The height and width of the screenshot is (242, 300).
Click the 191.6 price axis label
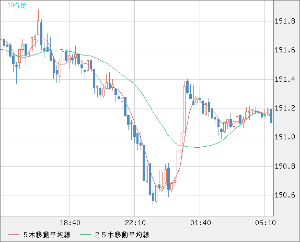pyautogui.click(x=285, y=50)
